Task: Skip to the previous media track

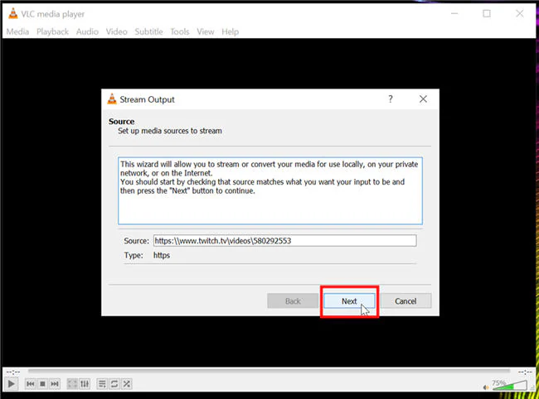Action: pyautogui.click(x=30, y=383)
